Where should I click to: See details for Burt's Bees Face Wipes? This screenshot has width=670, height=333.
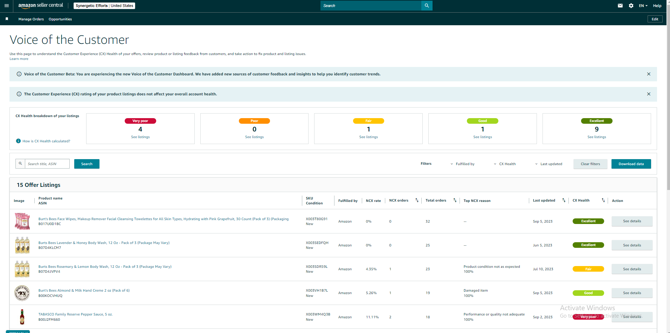632,221
